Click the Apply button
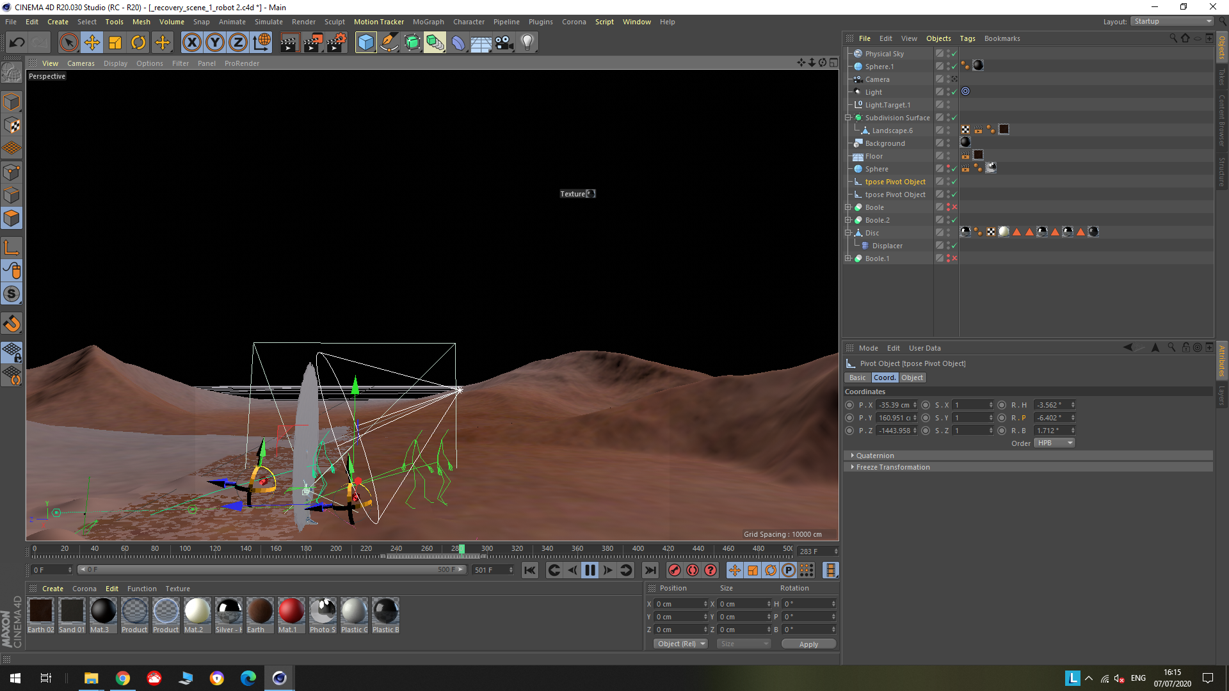Image resolution: width=1229 pixels, height=691 pixels. (808, 644)
